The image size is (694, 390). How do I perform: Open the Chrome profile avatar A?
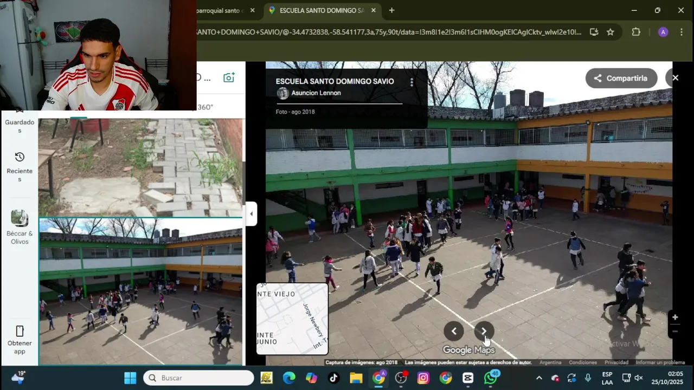[663, 32]
